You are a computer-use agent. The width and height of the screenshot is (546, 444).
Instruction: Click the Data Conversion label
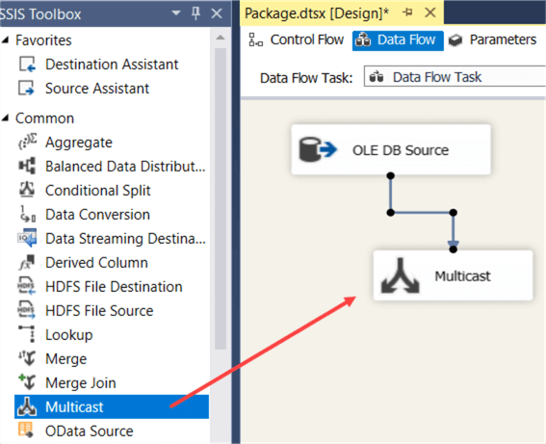97,215
